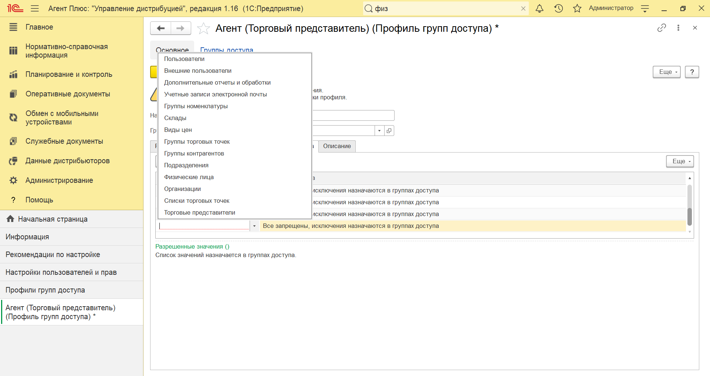Image resolution: width=710 pixels, height=376 pixels.
Task: Select Торговые представители option
Action: pyautogui.click(x=235, y=213)
